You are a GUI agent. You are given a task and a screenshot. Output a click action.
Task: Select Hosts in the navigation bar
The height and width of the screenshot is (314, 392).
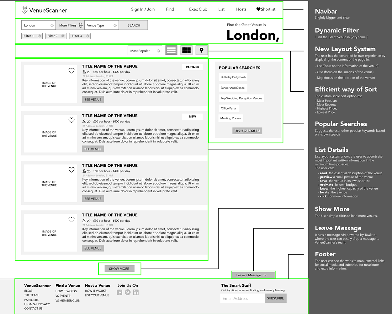point(241,9)
